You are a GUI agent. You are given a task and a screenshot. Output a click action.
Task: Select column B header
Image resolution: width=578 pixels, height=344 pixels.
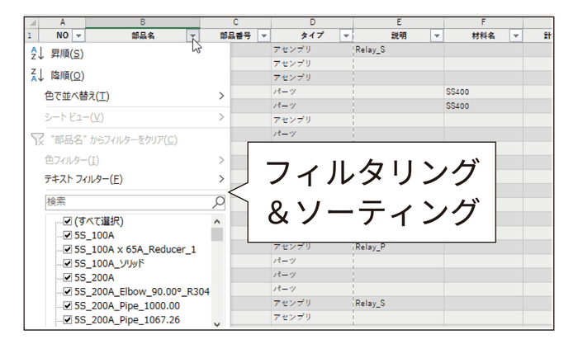143,22
